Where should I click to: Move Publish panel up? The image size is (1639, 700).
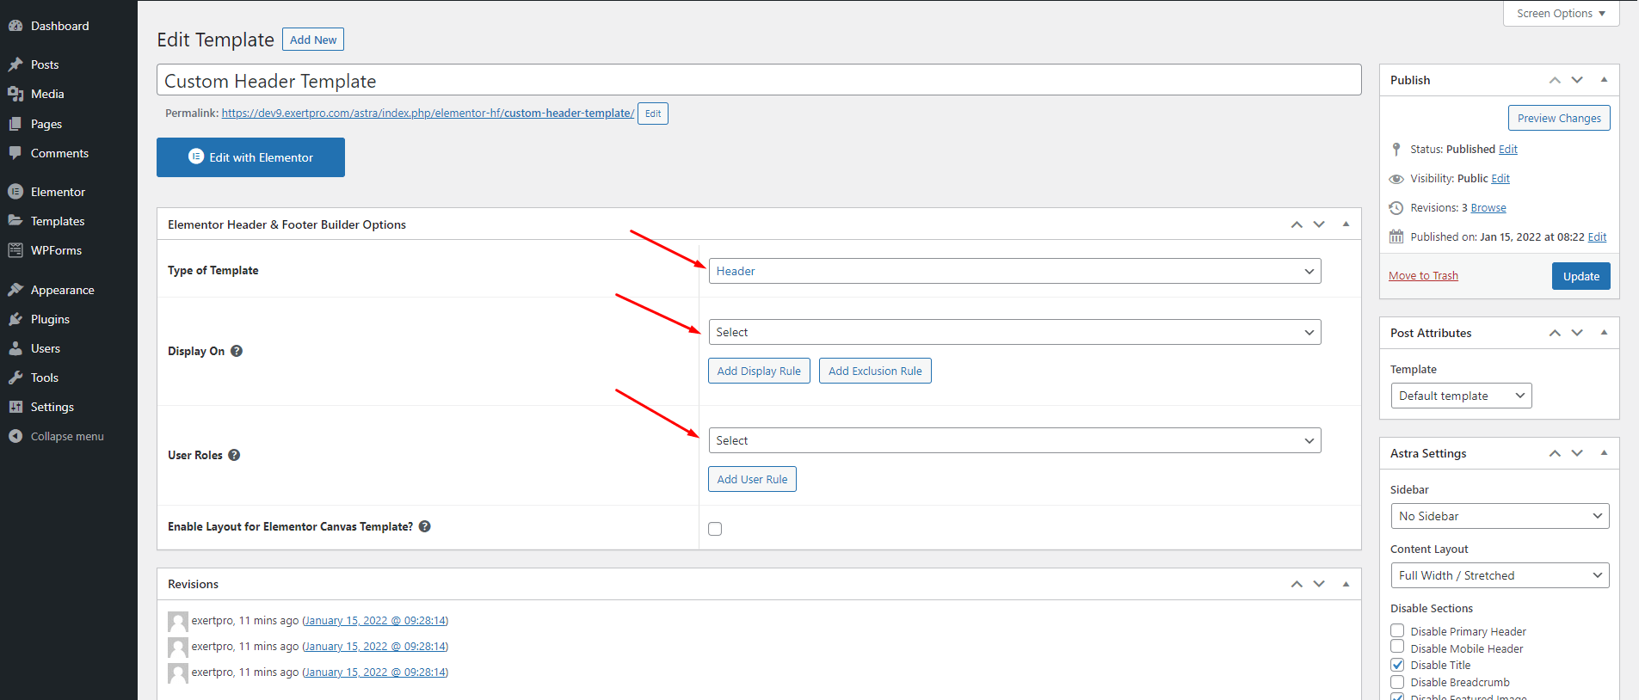click(1555, 80)
